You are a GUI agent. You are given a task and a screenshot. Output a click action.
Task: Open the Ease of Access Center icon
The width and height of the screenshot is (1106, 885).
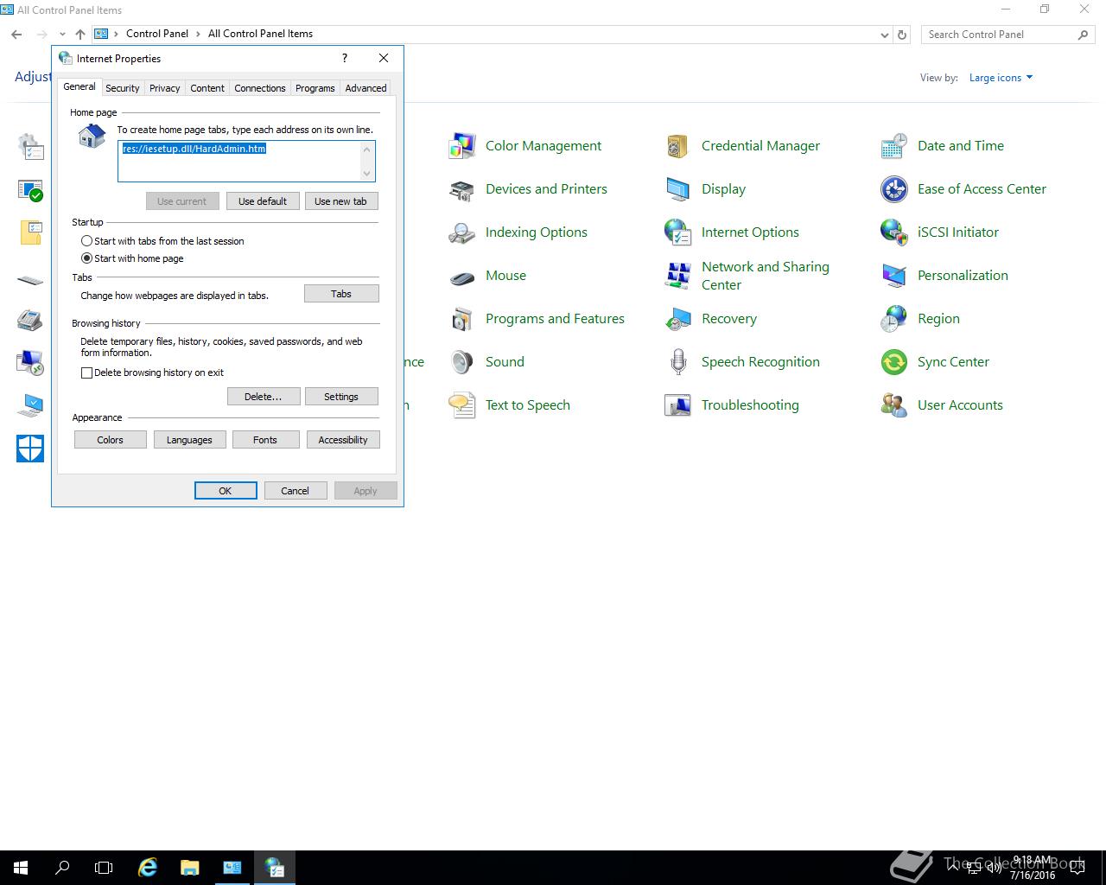[894, 189]
